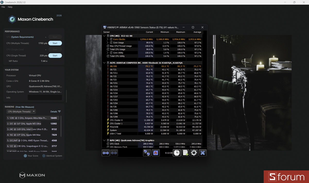This screenshot has height=183, width=309.
Task: Click the Maximum column header
Action: pyautogui.click(x=178, y=32)
